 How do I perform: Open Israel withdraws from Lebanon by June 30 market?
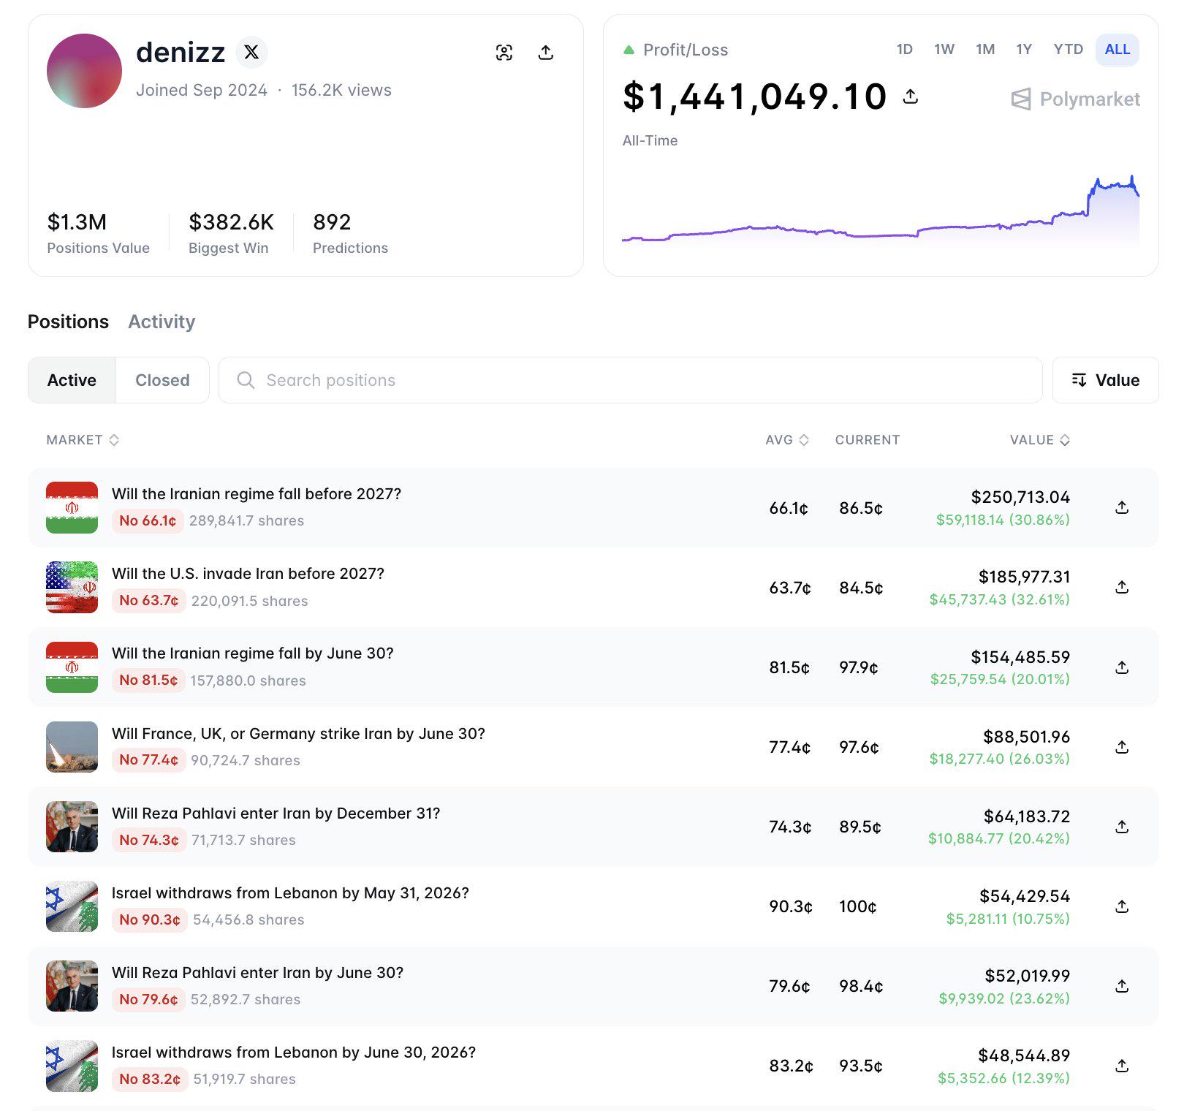293,1053
